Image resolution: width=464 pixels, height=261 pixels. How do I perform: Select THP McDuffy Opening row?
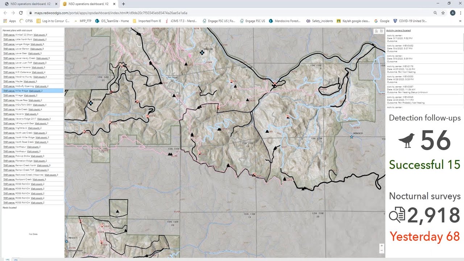[x=32, y=86]
